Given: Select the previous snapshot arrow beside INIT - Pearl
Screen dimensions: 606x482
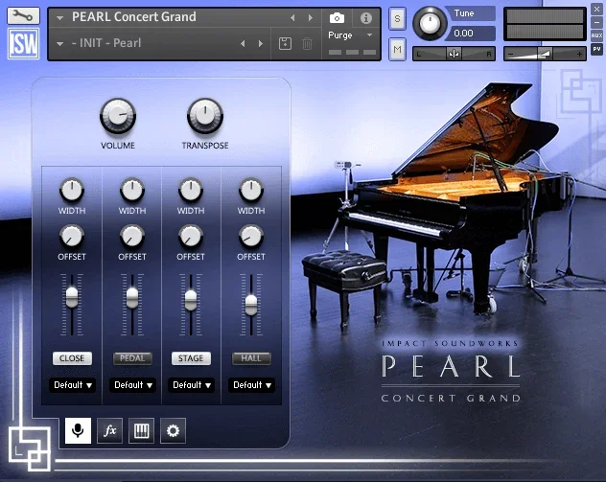Looking at the screenshot, I should coord(243,43).
